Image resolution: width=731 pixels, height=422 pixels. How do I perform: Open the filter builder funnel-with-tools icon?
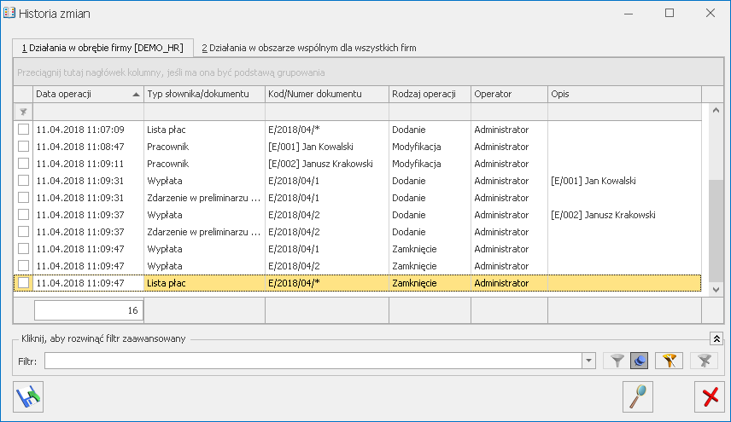tap(669, 361)
